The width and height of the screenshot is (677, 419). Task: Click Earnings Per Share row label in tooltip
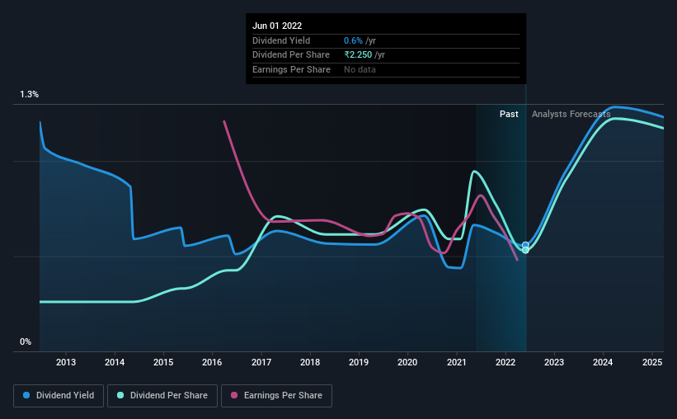coord(291,69)
